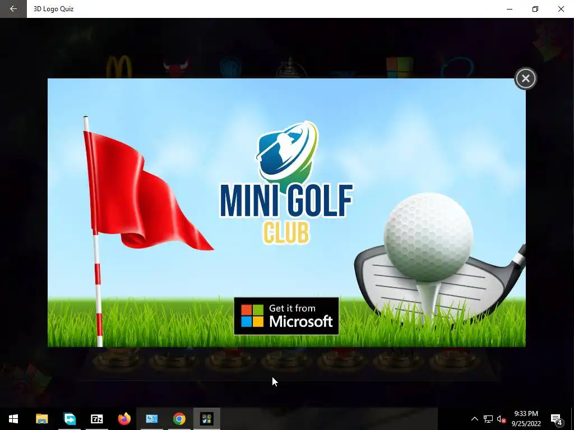574x430 pixels.
Task: Open 7-Zip from the taskbar
Action: point(96,419)
